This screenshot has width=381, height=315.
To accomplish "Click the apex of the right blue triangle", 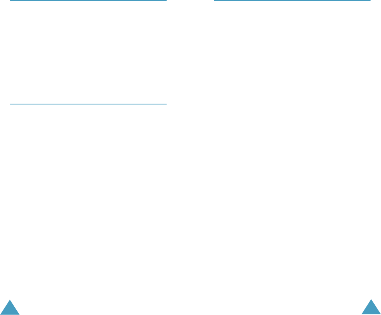I will pos(371,300).
